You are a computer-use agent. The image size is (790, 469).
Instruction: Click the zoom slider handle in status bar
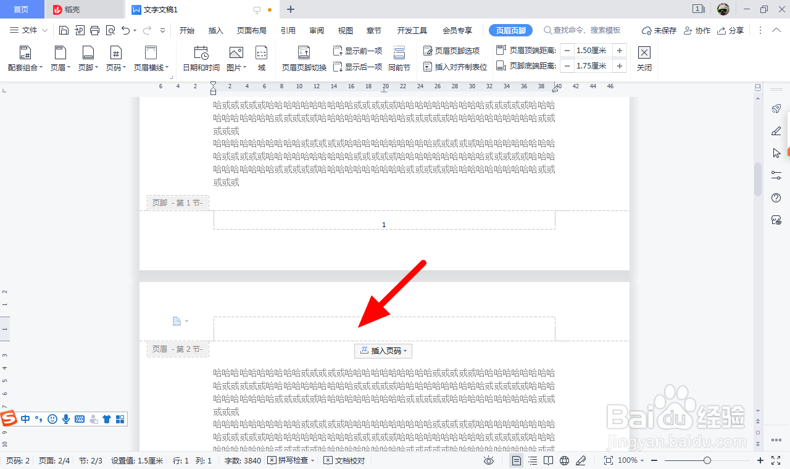pos(707,460)
